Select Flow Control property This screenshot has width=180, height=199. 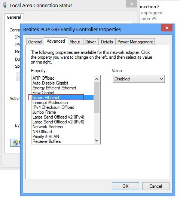coord(62,93)
